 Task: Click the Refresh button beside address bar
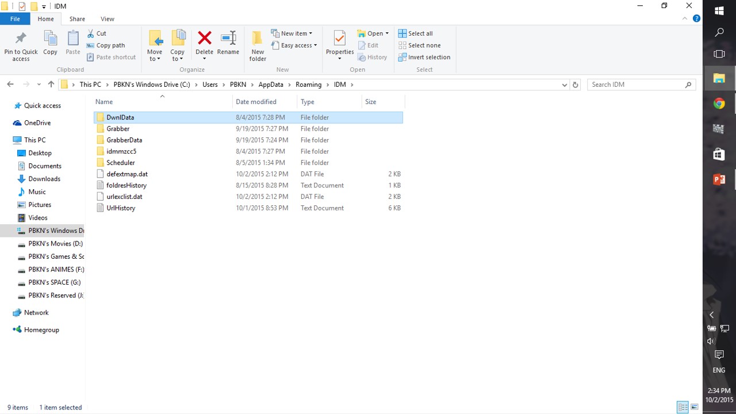pyautogui.click(x=575, y=85)
